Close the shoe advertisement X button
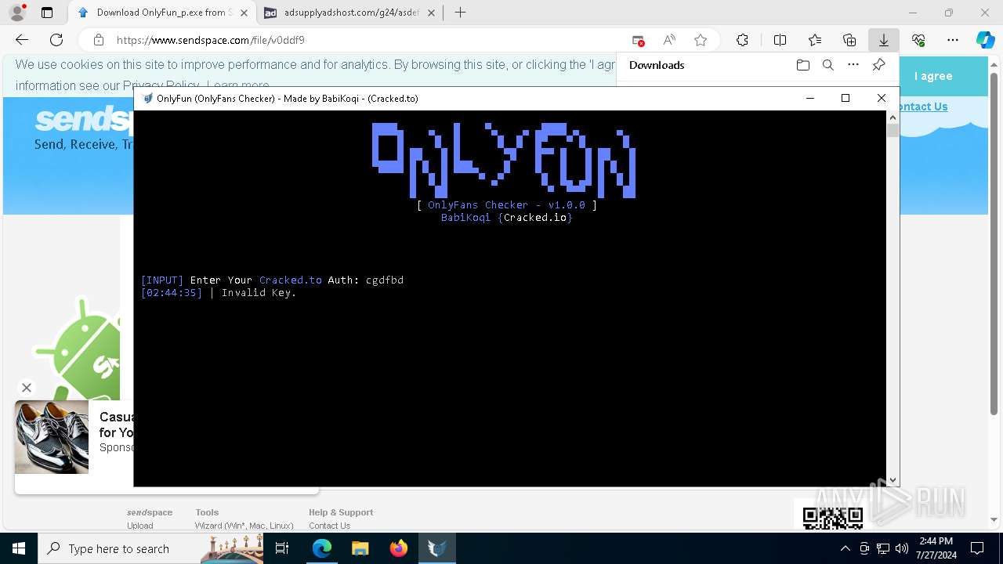Viewport: 1003px width, 564px height. coord(26,387)
